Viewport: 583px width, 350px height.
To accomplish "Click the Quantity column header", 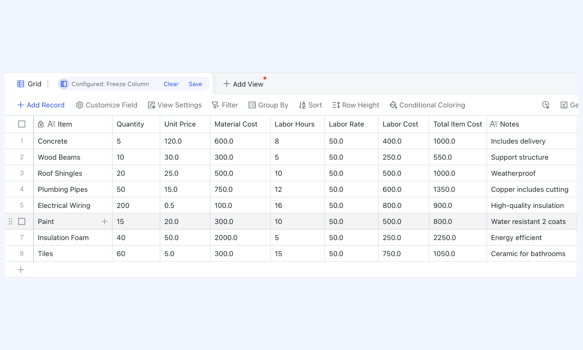I will 136,124.
